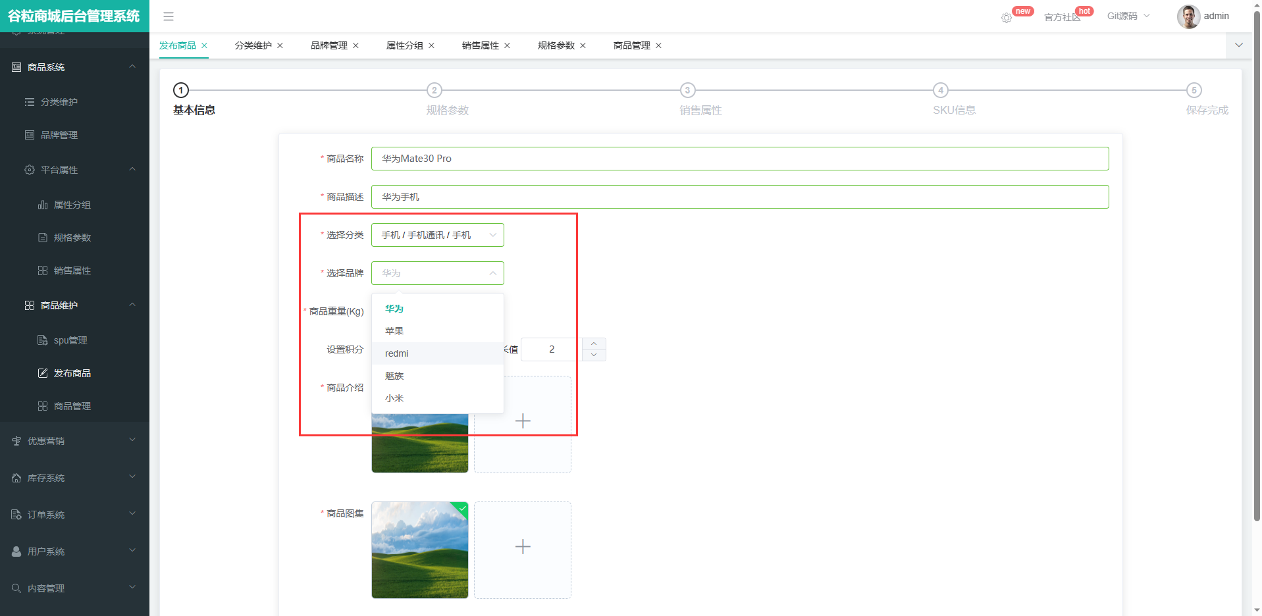Choose 苹果 in brand options
Viewport: 1262px width, 616px height.
pyautogui.click(x=394, y=331)
